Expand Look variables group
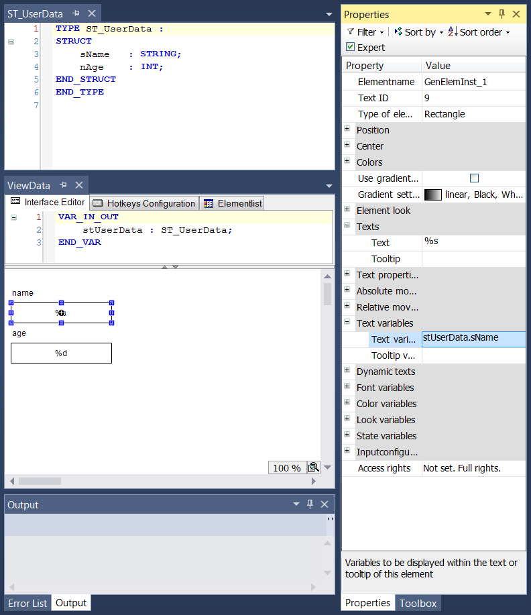This screenshot has height=615, width=531. click(x=347, y=418)
